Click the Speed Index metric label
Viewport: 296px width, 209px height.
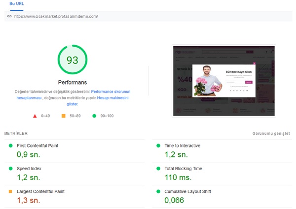(29, 169)
